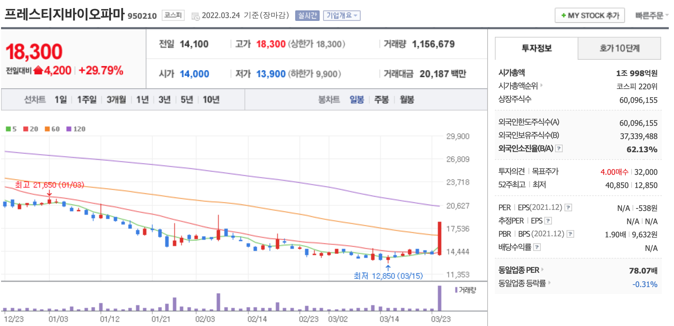Click purple 120-day moving average legend square
Viewport: 674px width, 326px height.
pyautogui.click(x=69, y=129)
